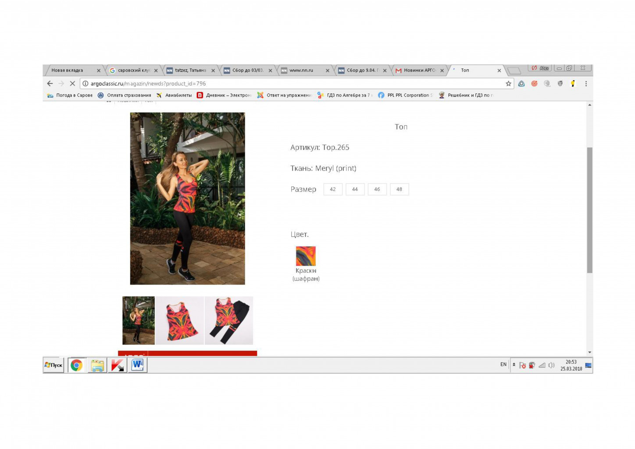
Task: Open the grey globe extension icon
Action: click(x=547, y=83)
